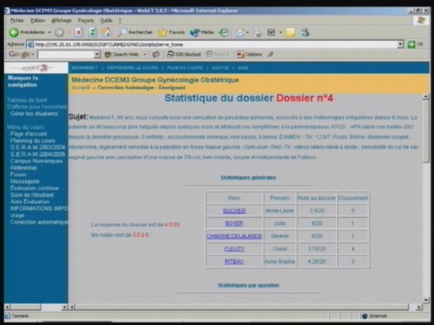Click the 585 blocked popup blocker icon
434x325 pixels.
tap(184, 55)
